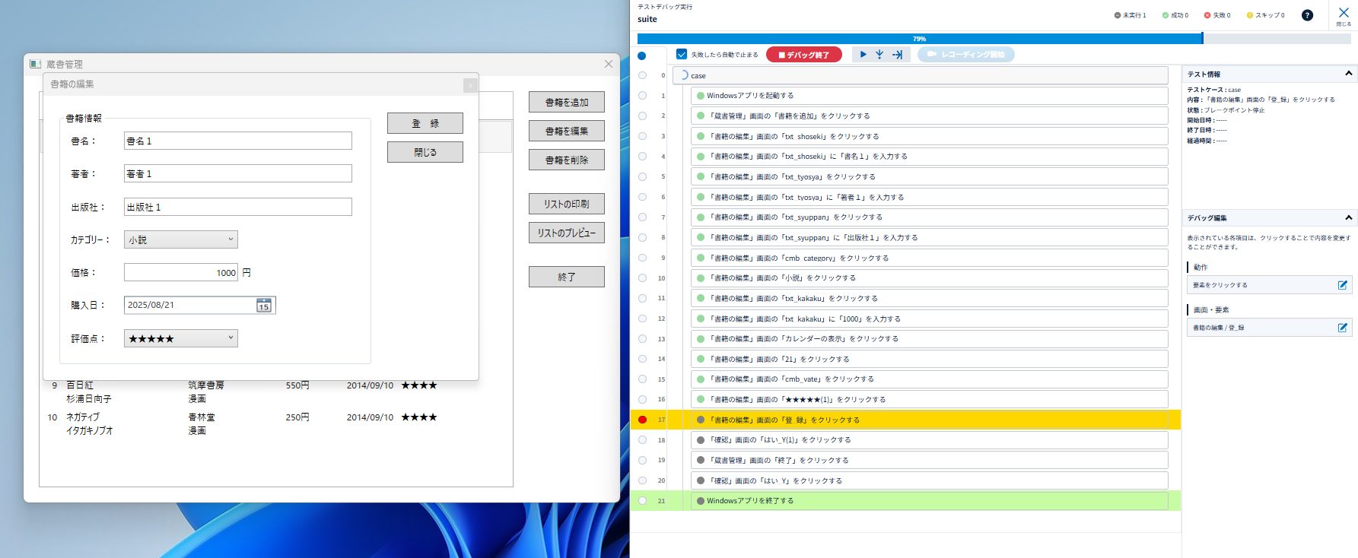The width and height of the screenshot is (1358, 558).
Task: Click edit icon for 書籍の編集 / 登_録
Action: [1342, 328]
